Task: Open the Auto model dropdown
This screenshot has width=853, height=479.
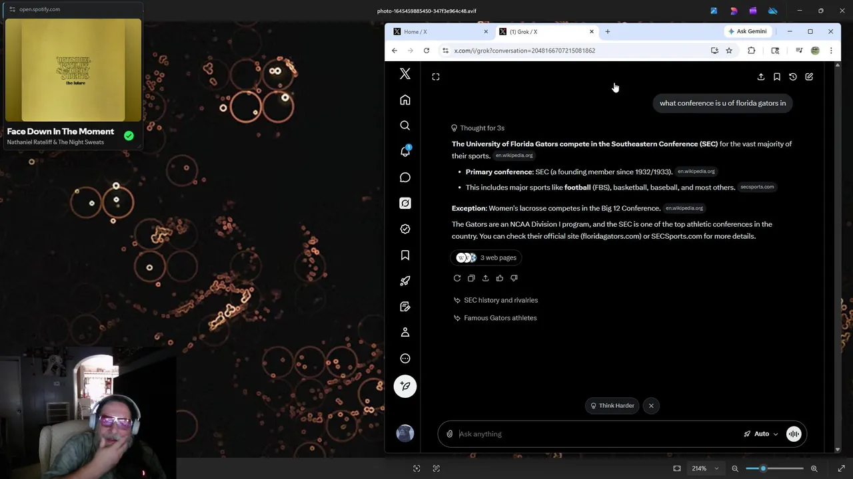Action: tap(761, 434)
